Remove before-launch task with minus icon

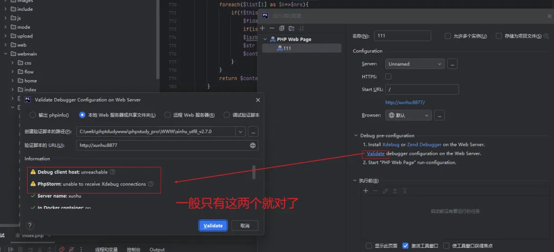click(375, 191)
